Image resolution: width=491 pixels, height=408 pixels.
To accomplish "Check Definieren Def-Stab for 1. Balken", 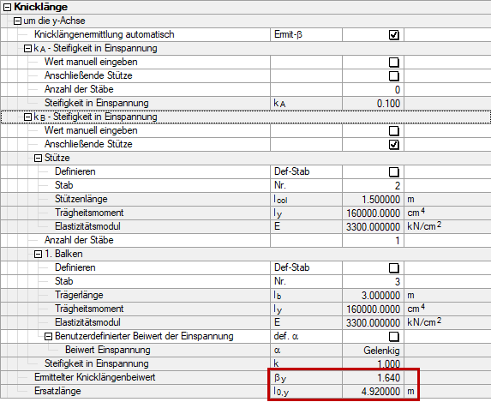I will click(394, 268).
